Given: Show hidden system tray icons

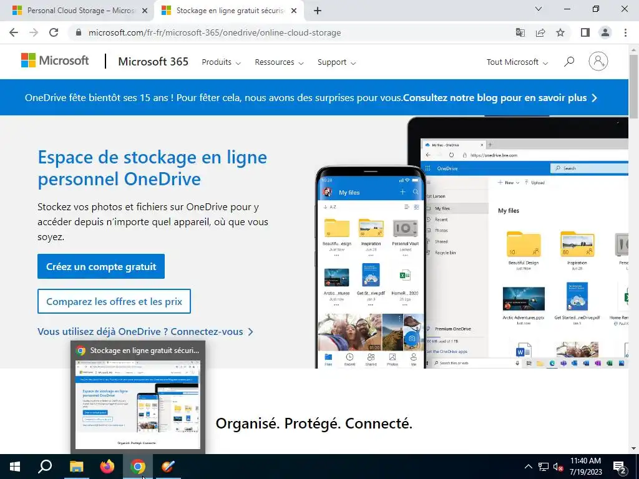Looking at the screenshot, I should coord(528,467).
